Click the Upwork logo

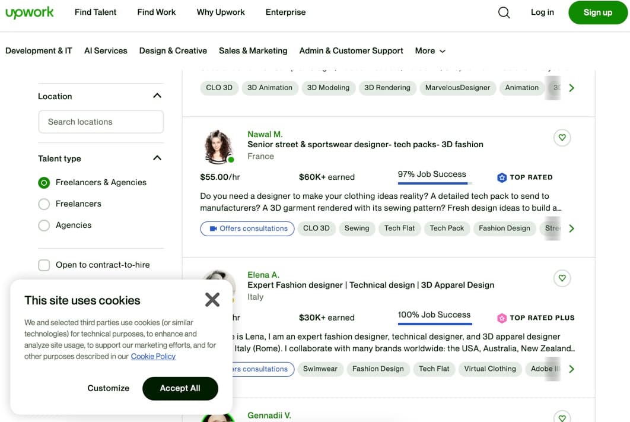[30, 12]
